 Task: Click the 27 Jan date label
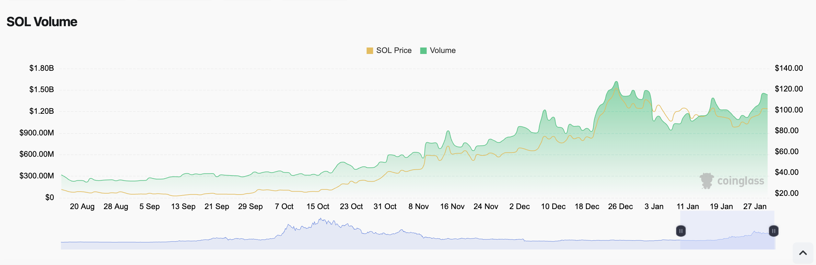pos(755,207)
